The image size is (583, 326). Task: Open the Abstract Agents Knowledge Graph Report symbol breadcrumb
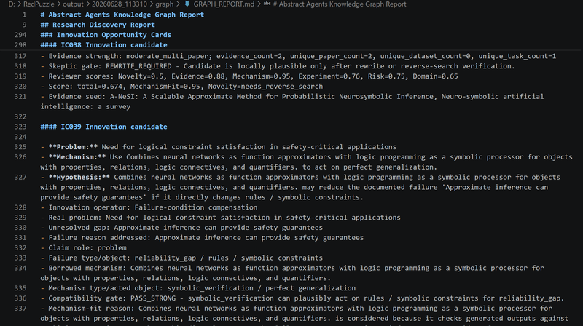click(x=340, y=4)
